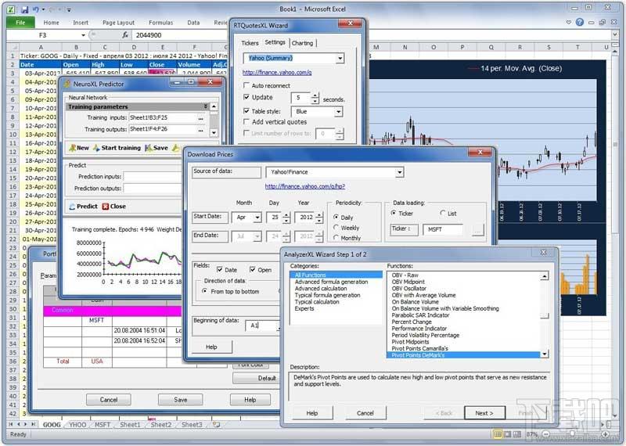This screenshot has width=626, height=446.
Task: Uncheck the Update checkbox in RTQuotesXL
Action: [246, 97]
